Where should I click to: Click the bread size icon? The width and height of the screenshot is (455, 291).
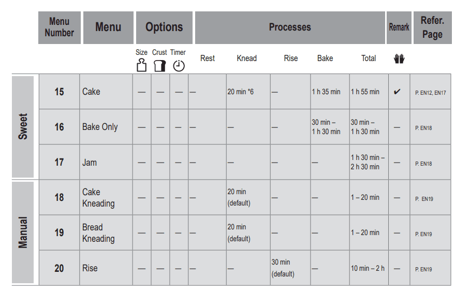tap(141, 66)
